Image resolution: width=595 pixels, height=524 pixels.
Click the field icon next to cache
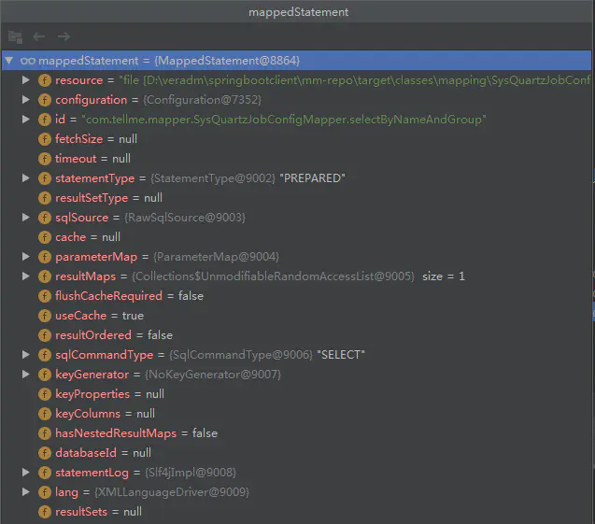pos(45,237)
